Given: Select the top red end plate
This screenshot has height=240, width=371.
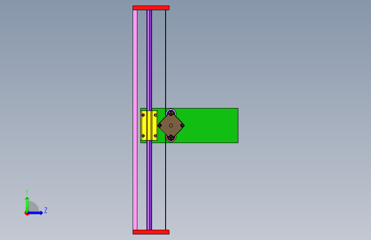Looking at the screenshot, I should tap(151, 8).
